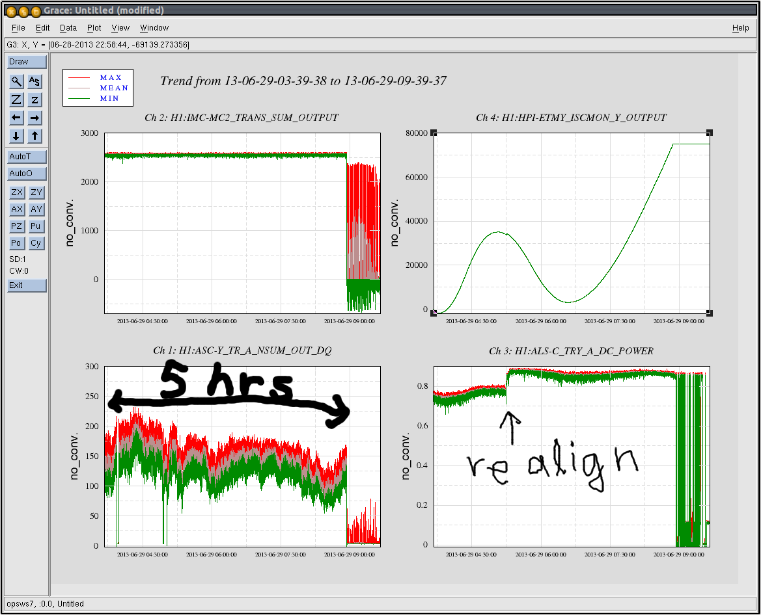Viewport: 761px width, 615px height.
Task: Open the Plot menu
Action: coord(94,28)
